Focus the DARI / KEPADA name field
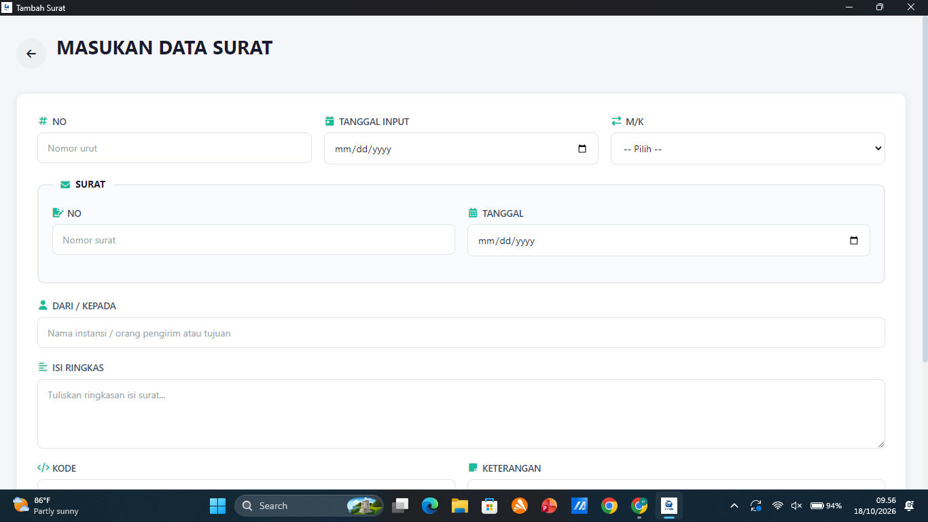This screenshot has width=928, height=522. point(461,332)
